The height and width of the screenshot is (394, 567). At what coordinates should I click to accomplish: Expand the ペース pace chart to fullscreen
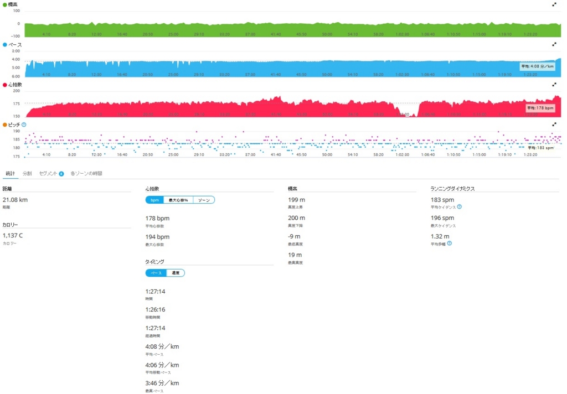click(x=554, y=44)
